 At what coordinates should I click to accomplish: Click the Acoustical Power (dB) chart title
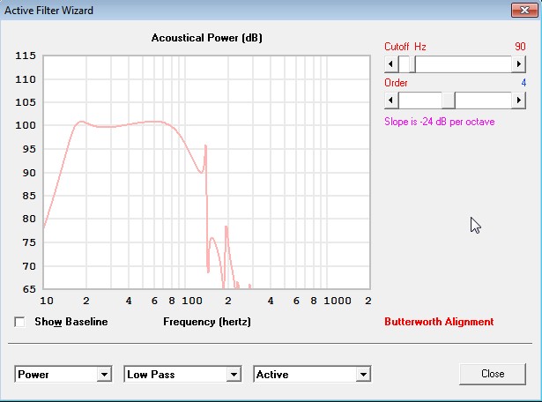click(207, 38)
